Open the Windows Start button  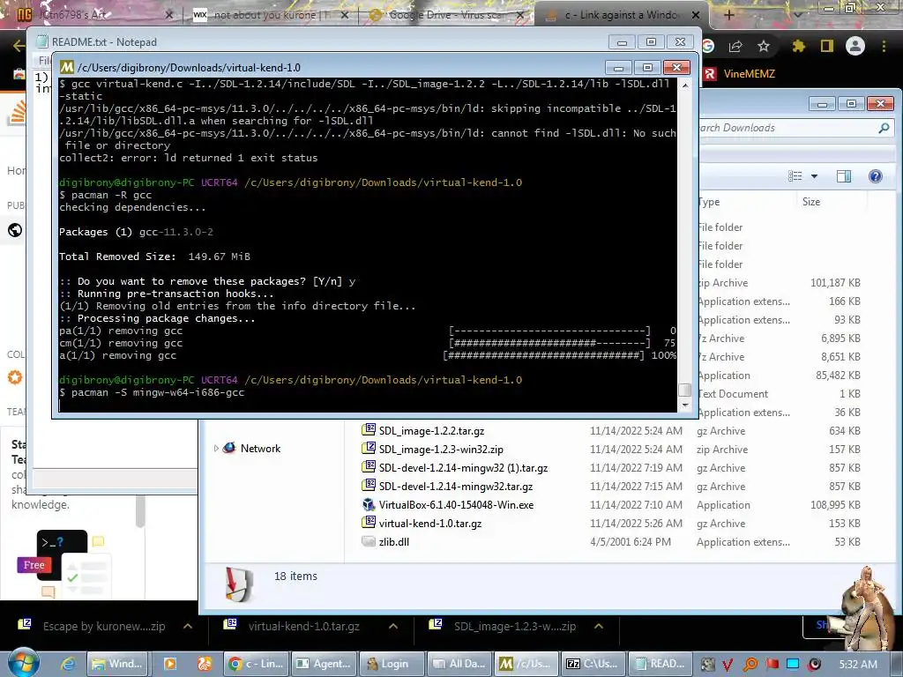pyautogui.click(x=24, y=663)
